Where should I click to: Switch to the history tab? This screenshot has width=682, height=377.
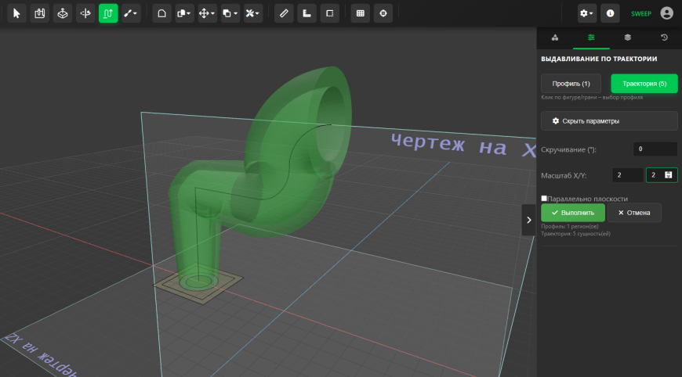point(664,38)
